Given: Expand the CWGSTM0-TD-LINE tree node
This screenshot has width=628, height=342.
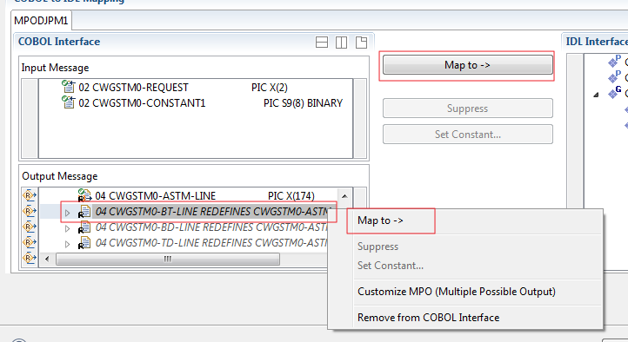Looking at the screenshot, I should (67, 244).
